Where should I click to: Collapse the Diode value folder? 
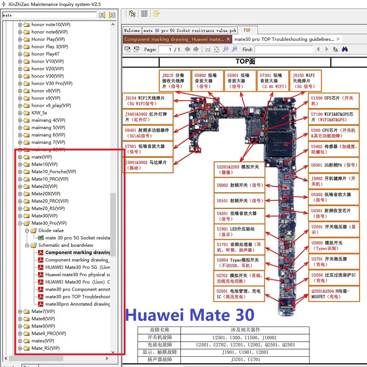click(27, 230)
